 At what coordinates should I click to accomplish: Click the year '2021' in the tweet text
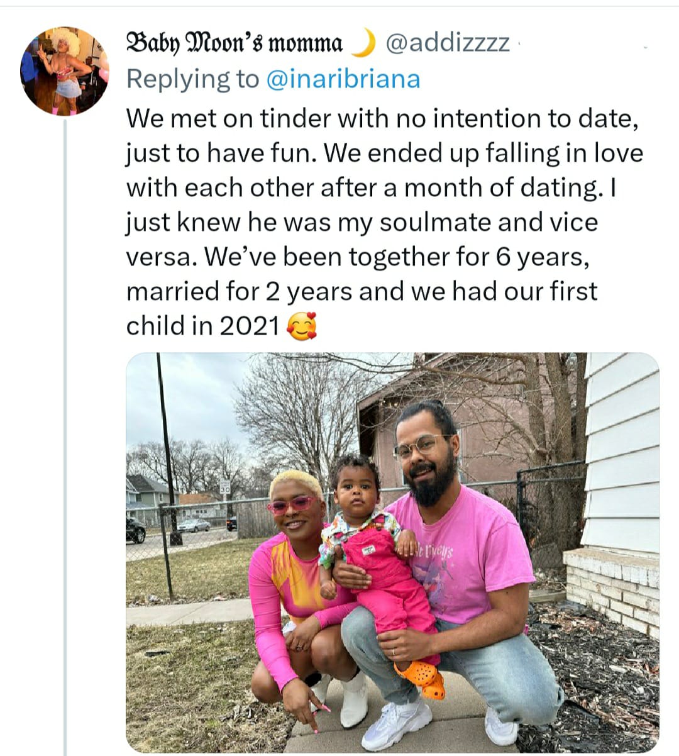coord(250,326)
